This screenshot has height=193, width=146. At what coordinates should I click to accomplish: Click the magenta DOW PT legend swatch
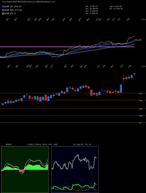coord(3,13)
